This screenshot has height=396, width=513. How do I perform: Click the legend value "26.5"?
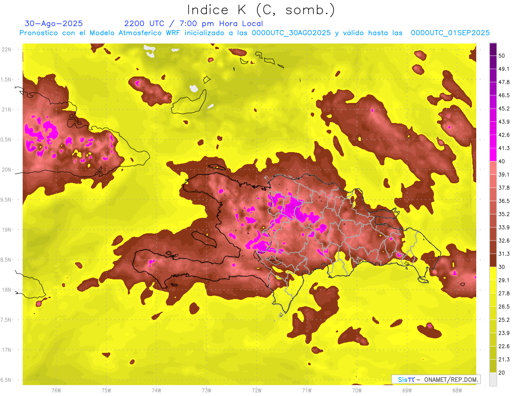pyautogui.click(x=504, y=306)
